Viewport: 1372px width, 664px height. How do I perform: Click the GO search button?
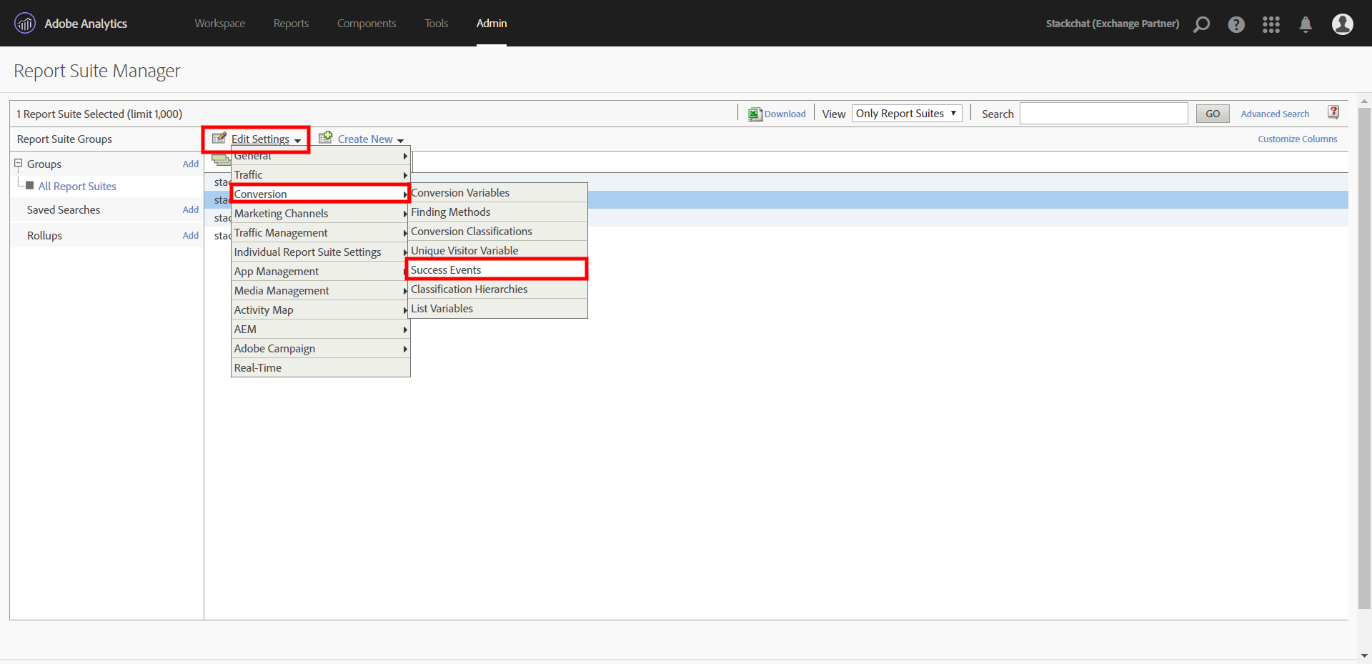click(x=1213, y=114)
